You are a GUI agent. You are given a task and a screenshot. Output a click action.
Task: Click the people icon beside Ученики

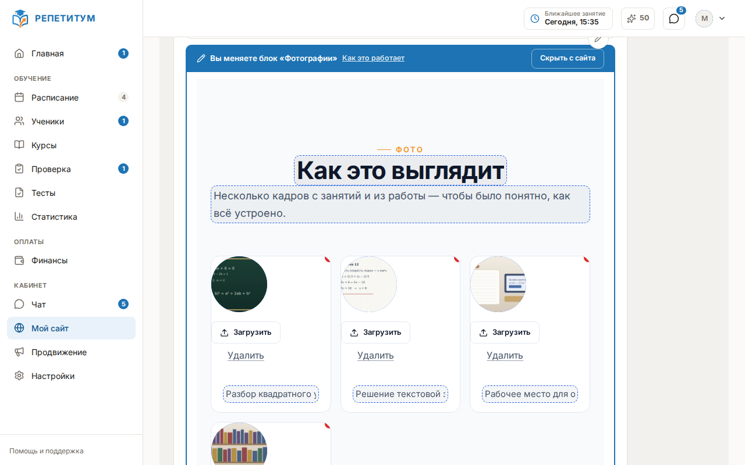pos(19,121)
